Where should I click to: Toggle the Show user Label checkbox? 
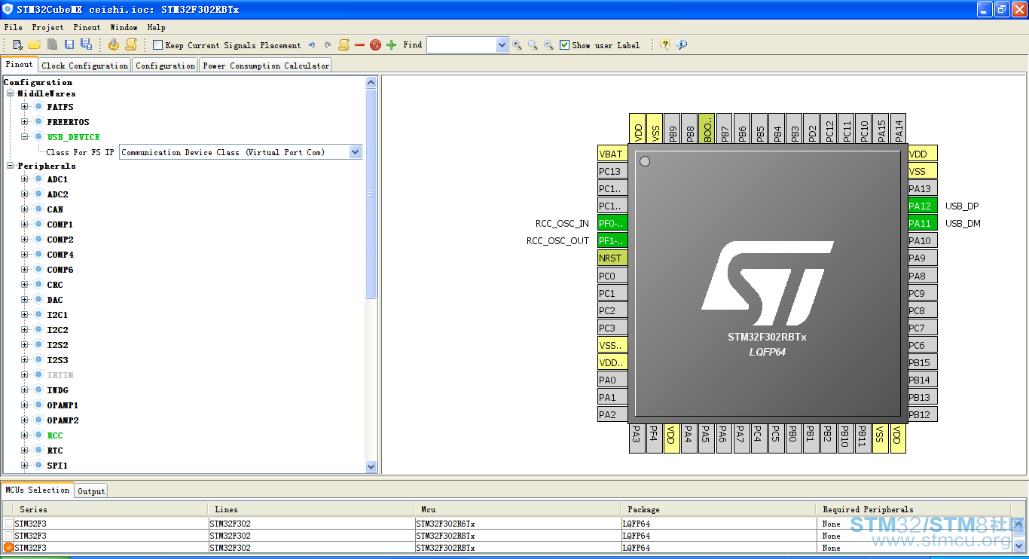point(565,45)
